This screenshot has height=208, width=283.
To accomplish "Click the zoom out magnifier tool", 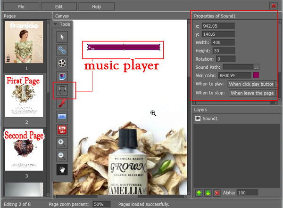I will 62,156.
